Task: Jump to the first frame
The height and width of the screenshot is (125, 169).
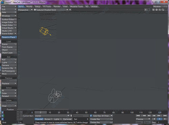Action: 138,116
